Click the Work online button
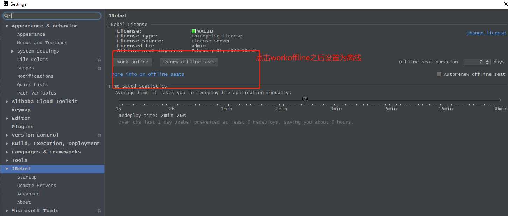The height and width of the screenshot is (216, 508). [132, 62]
